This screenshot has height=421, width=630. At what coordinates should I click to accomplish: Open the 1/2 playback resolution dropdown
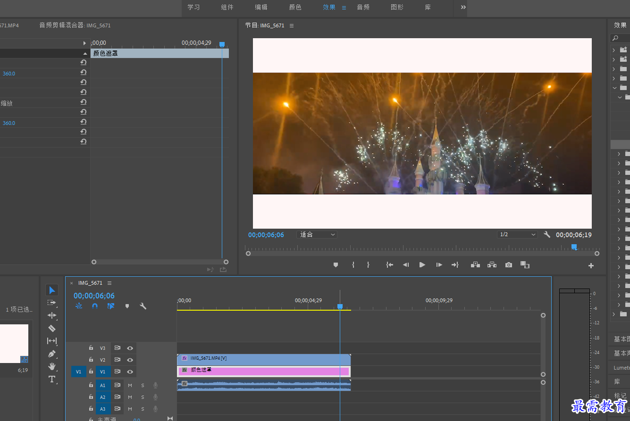pos(518,234)
